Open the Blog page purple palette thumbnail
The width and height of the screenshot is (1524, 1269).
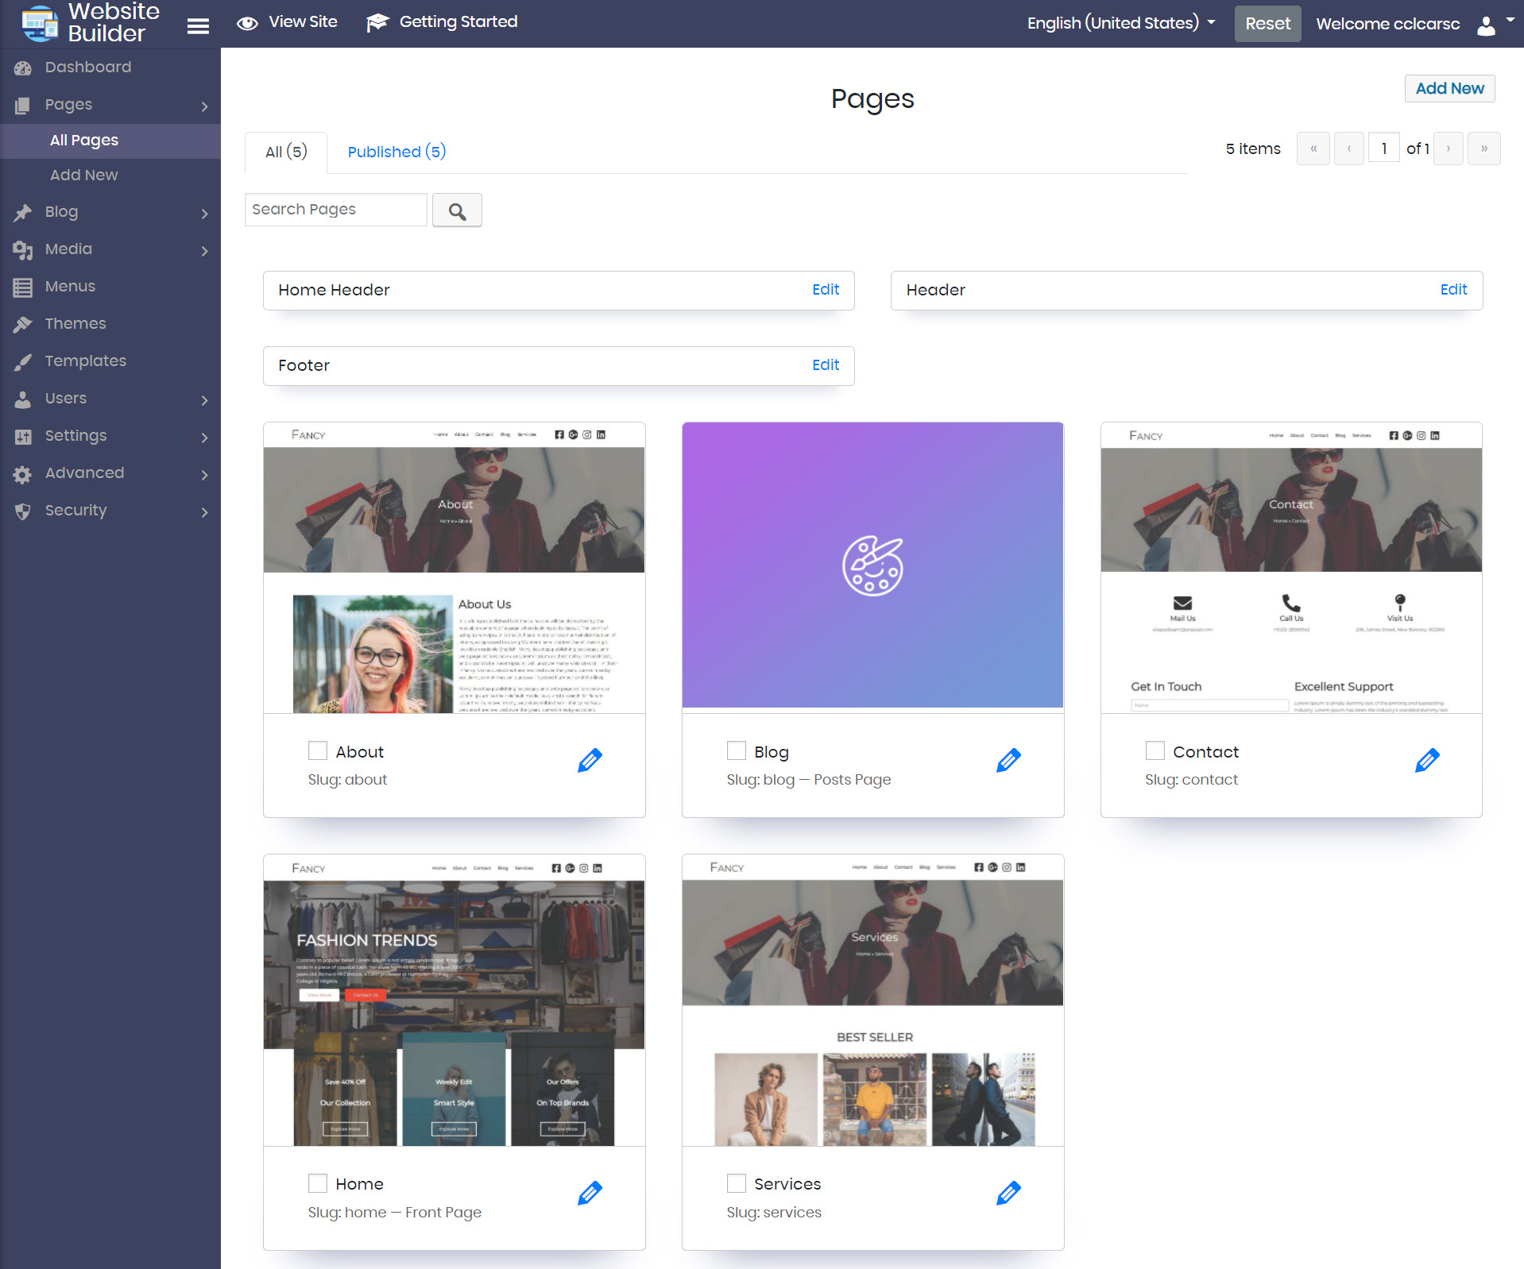click(x=872, y=565)
